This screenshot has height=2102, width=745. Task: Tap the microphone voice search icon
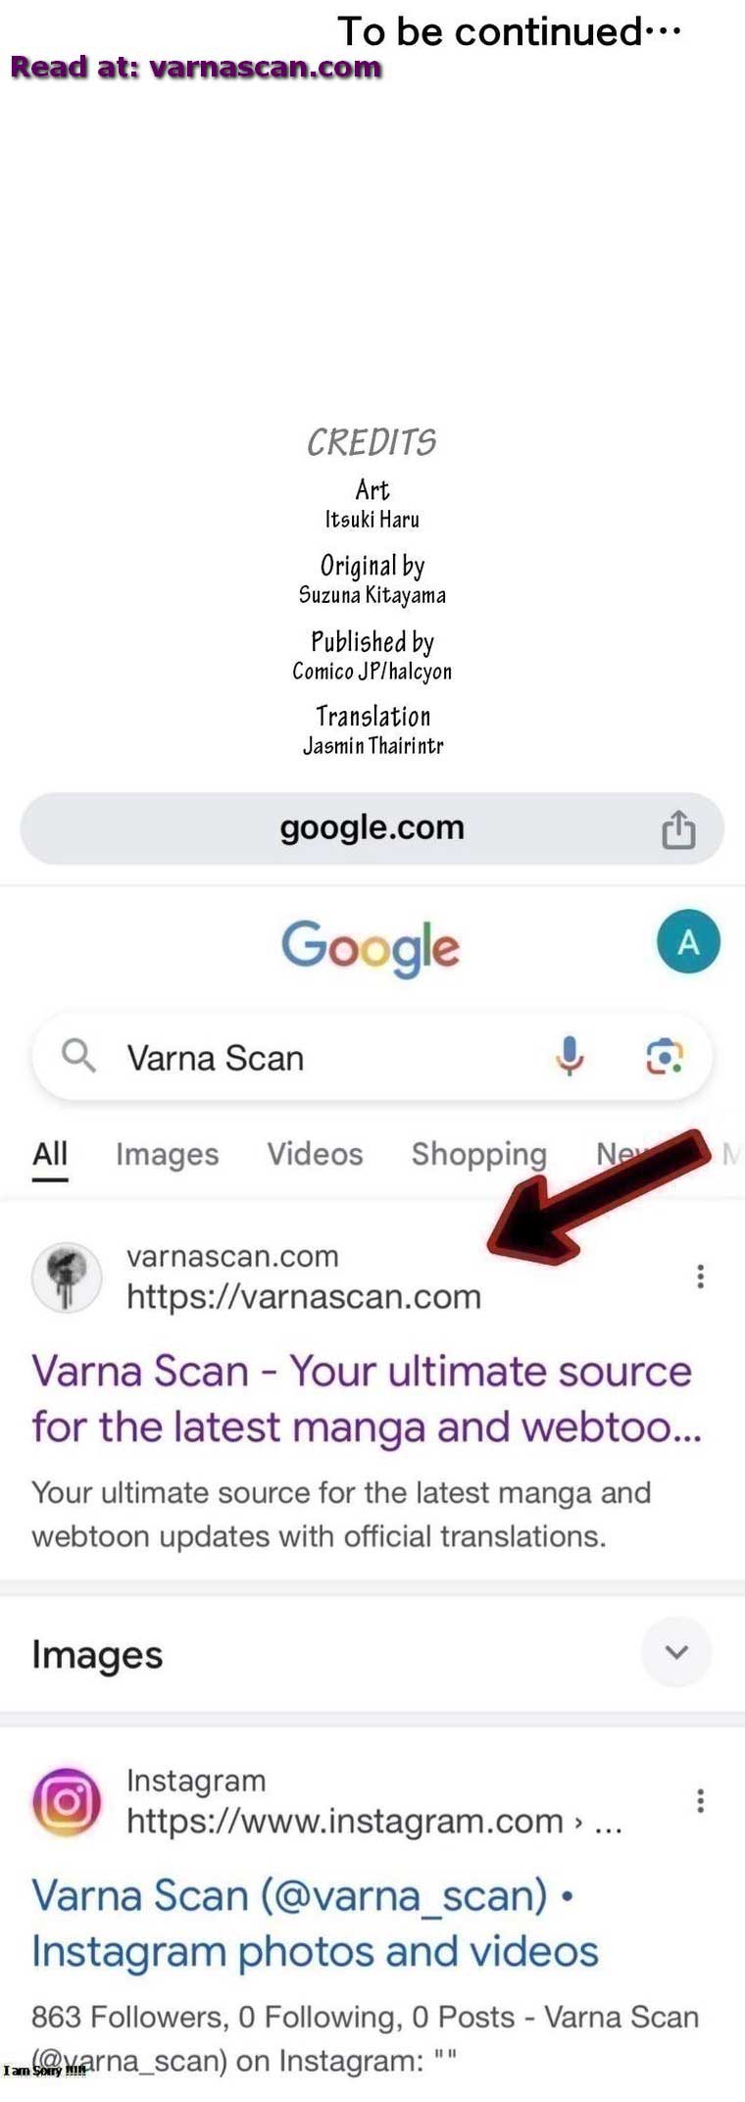pos(570,1057)
